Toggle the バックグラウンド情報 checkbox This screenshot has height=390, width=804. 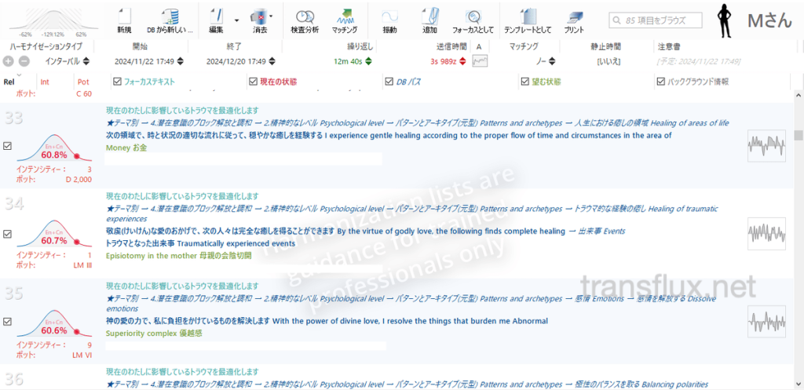click(660, 82)
